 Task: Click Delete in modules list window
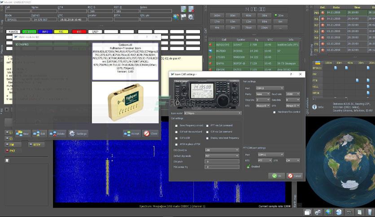(57, 134)
